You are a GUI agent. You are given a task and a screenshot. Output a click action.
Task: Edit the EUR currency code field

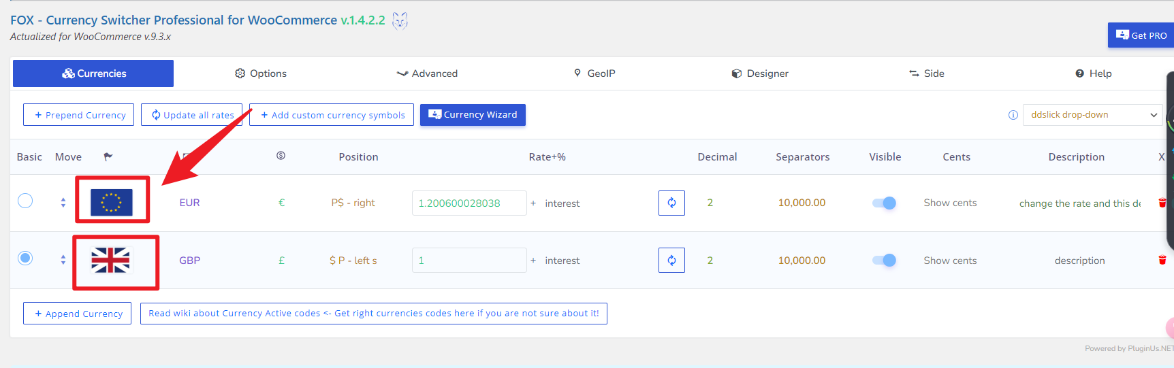point(189,203)
